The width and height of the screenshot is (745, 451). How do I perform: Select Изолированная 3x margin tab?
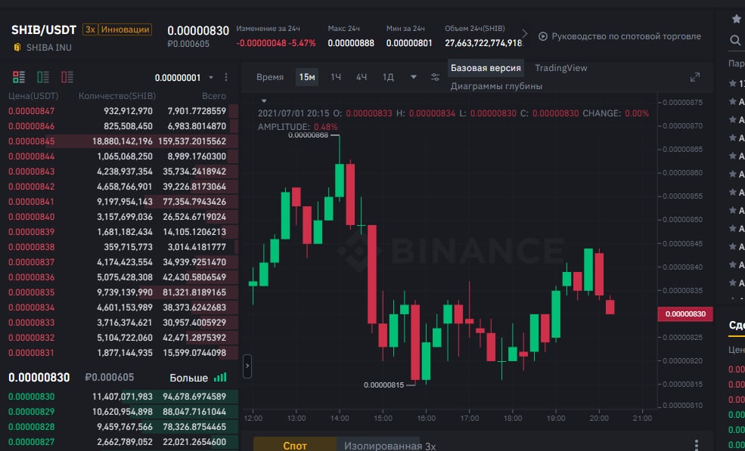[x=390, y=446]
